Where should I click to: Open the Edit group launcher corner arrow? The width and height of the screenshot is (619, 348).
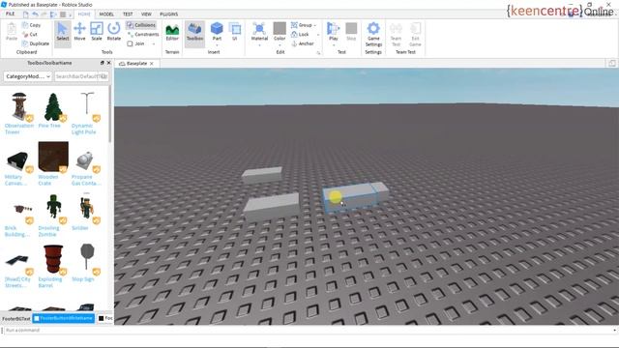(x=318, y=52)
